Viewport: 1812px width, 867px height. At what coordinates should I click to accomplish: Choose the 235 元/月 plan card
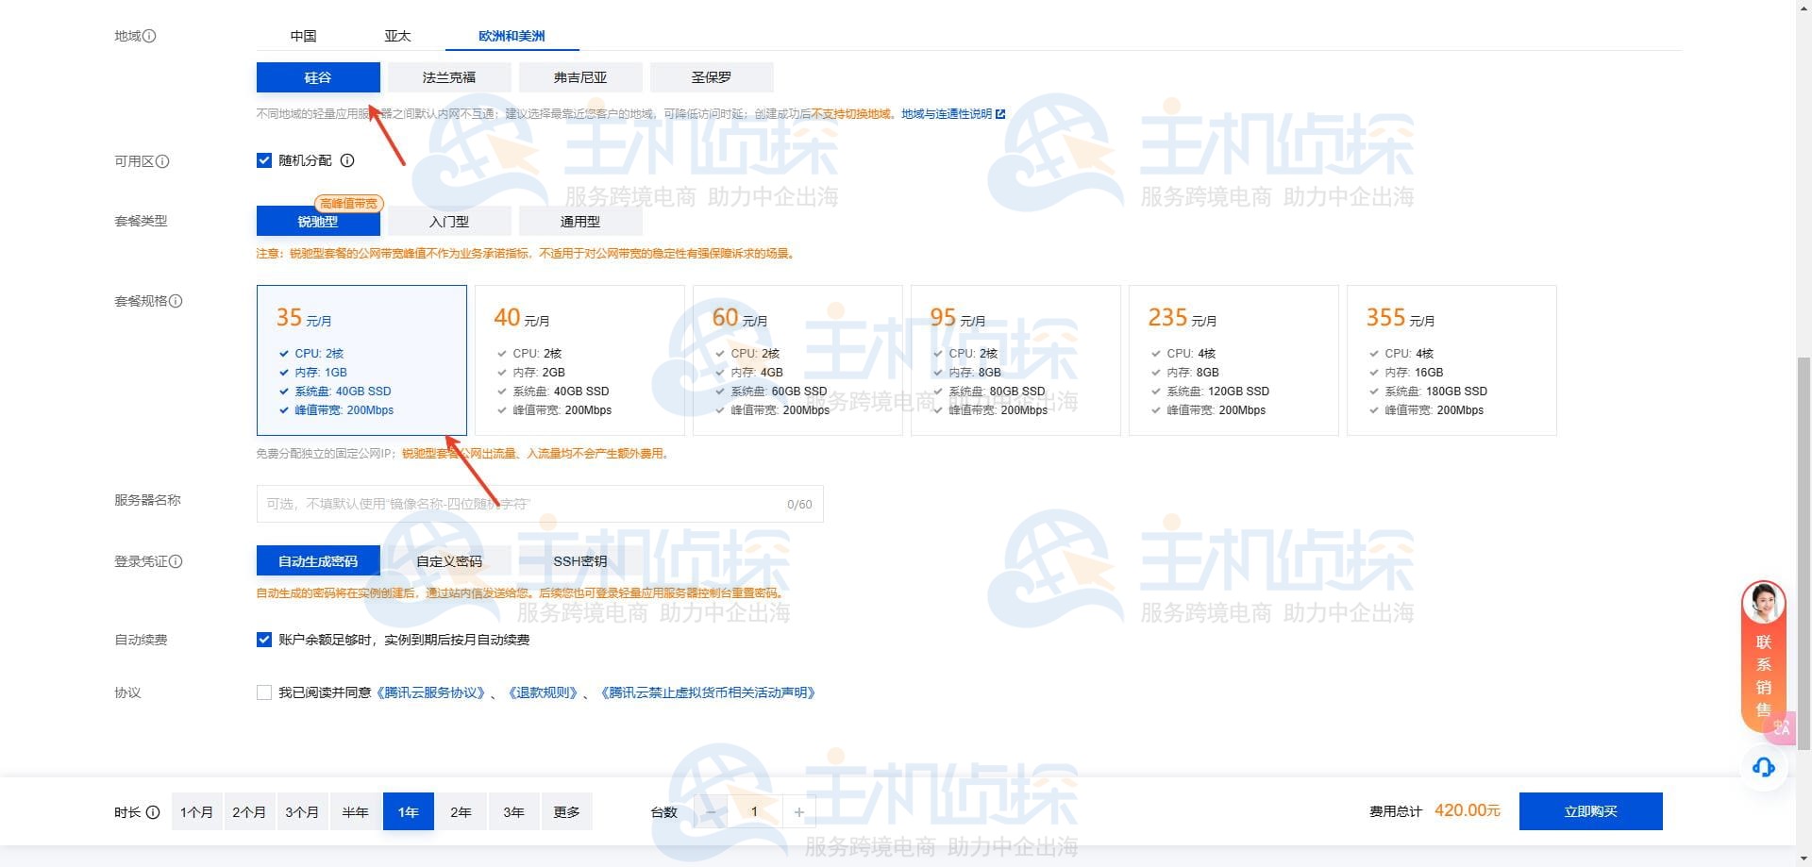click(x=1233, y=360)
